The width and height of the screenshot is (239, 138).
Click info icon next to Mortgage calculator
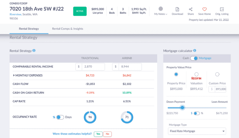(194, 50)
